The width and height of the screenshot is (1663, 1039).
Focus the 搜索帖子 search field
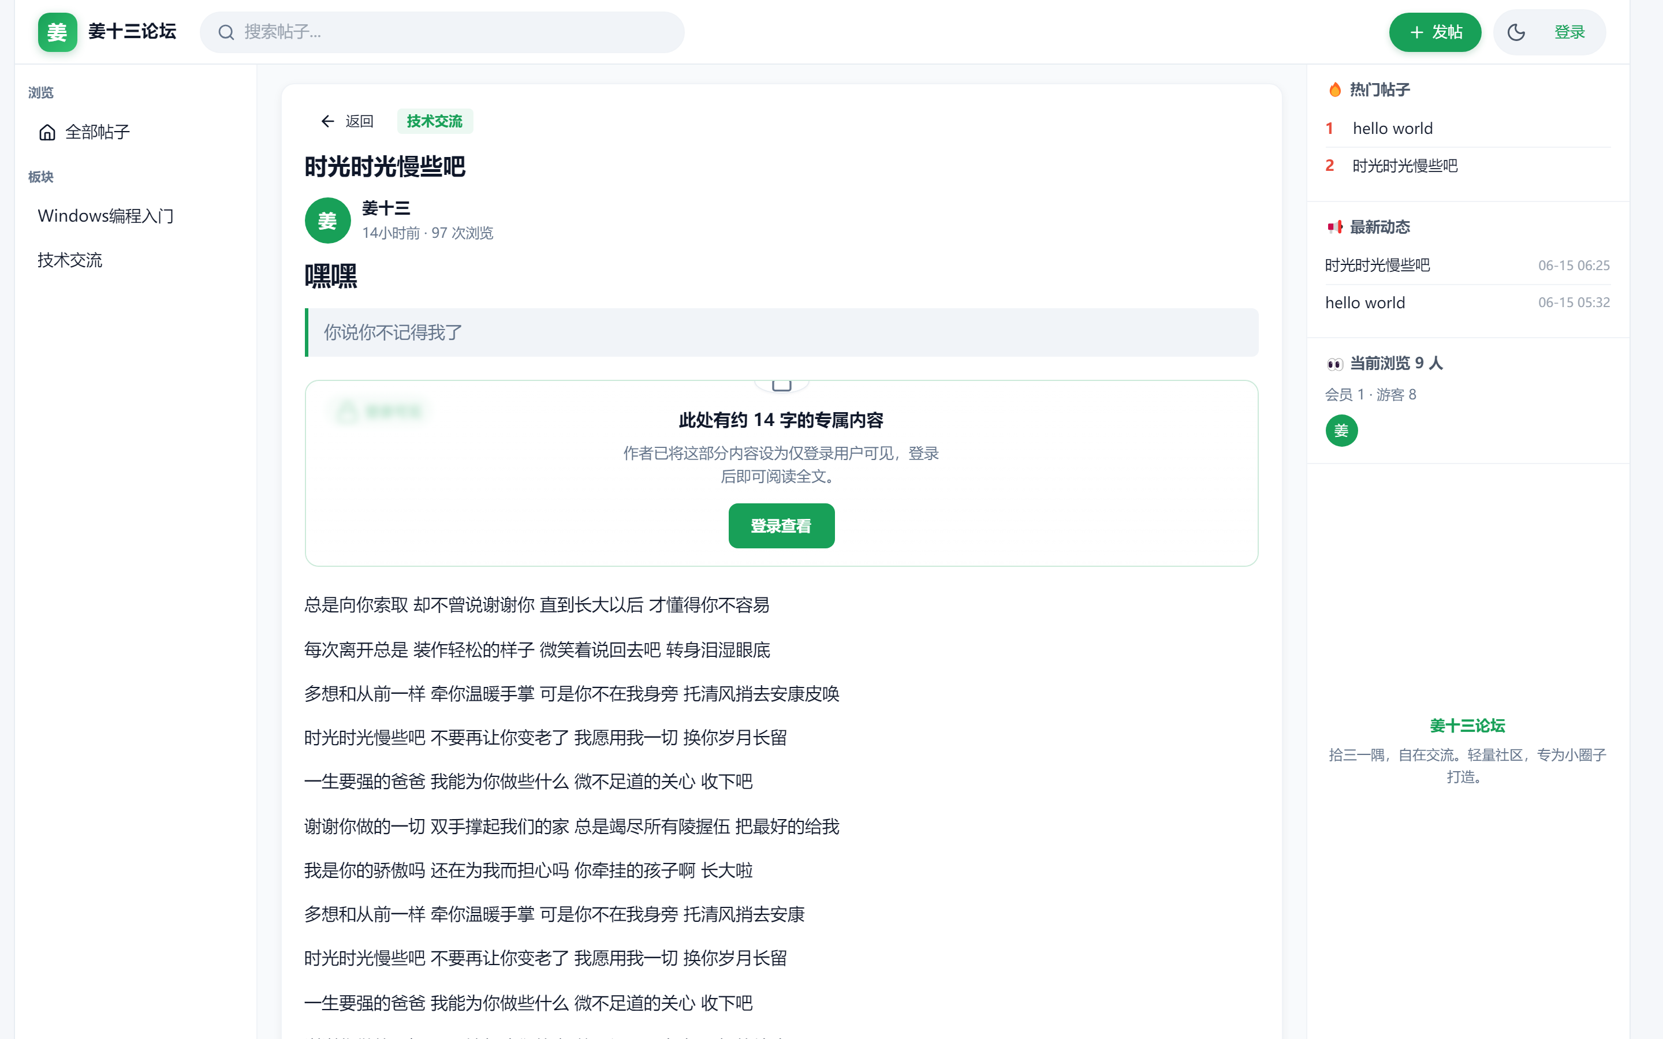pyautogui.click(x=442, y=32)
